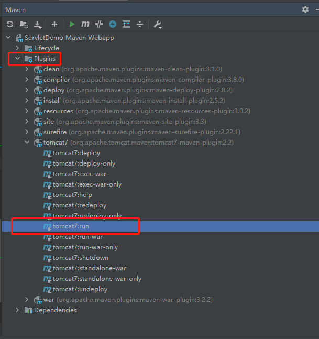The height and width of the screenshot is (339, 319).
Task: Select tomcat7:deploy goal
Action: click(x=76, y=153)
